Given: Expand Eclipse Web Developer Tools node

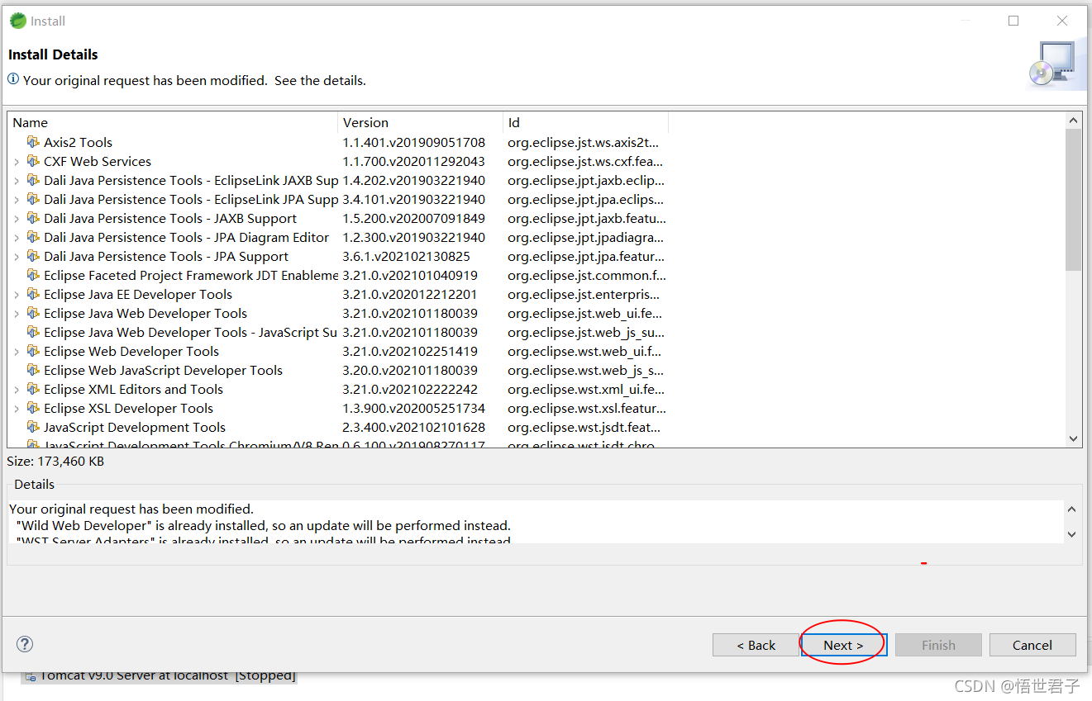Looking at the screenshot, I should 17,351.
